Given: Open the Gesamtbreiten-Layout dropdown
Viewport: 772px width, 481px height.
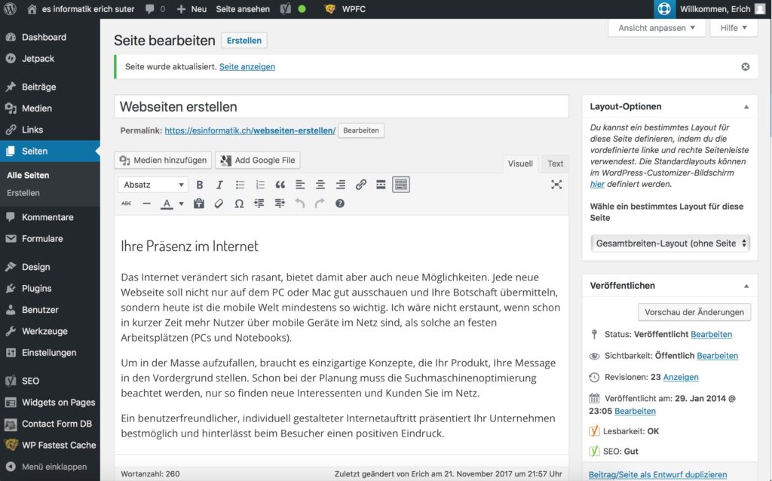Looking at the screenshot, I should coord(669,244).
